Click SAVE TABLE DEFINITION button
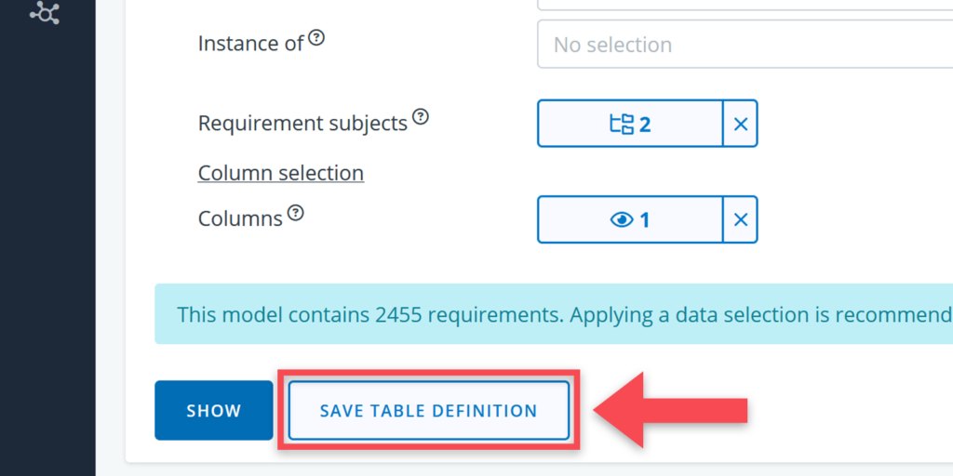Screen dimensions: 953x476 tap(428, 410)
